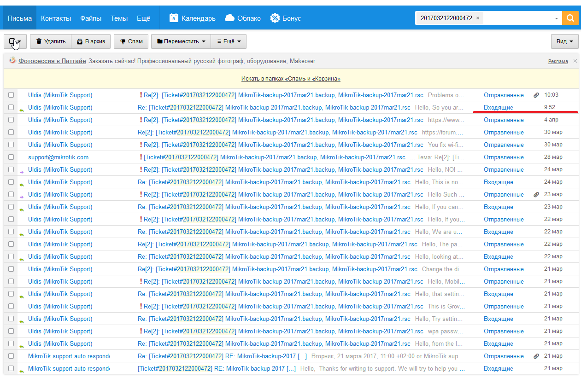Viewport: 581px width, 378px height.
Task: Tick the checkbox for the 9:52 message
Action: (11, 107)
